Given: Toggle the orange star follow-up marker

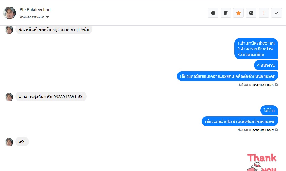Looking at the screenshot, I should pos(238,13).
